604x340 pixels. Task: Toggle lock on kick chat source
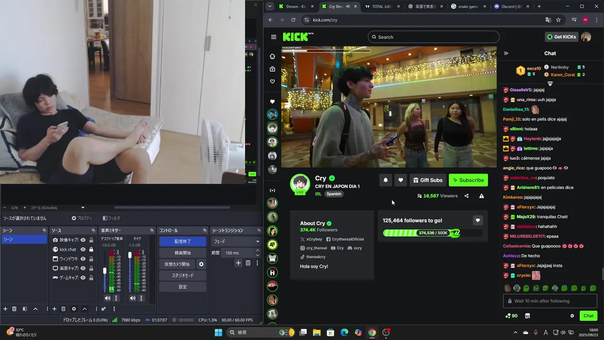click(x=91, y=249)
